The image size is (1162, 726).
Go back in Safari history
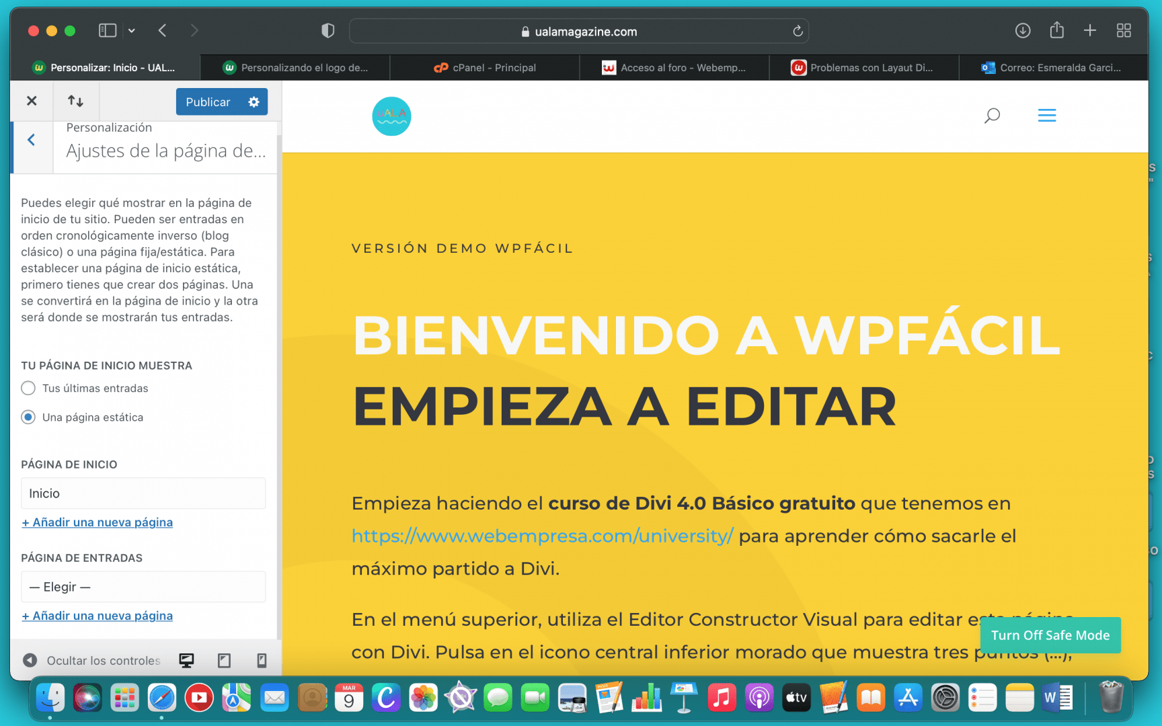[162, 30]
